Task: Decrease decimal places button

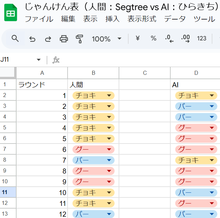Action: [169, 39]
